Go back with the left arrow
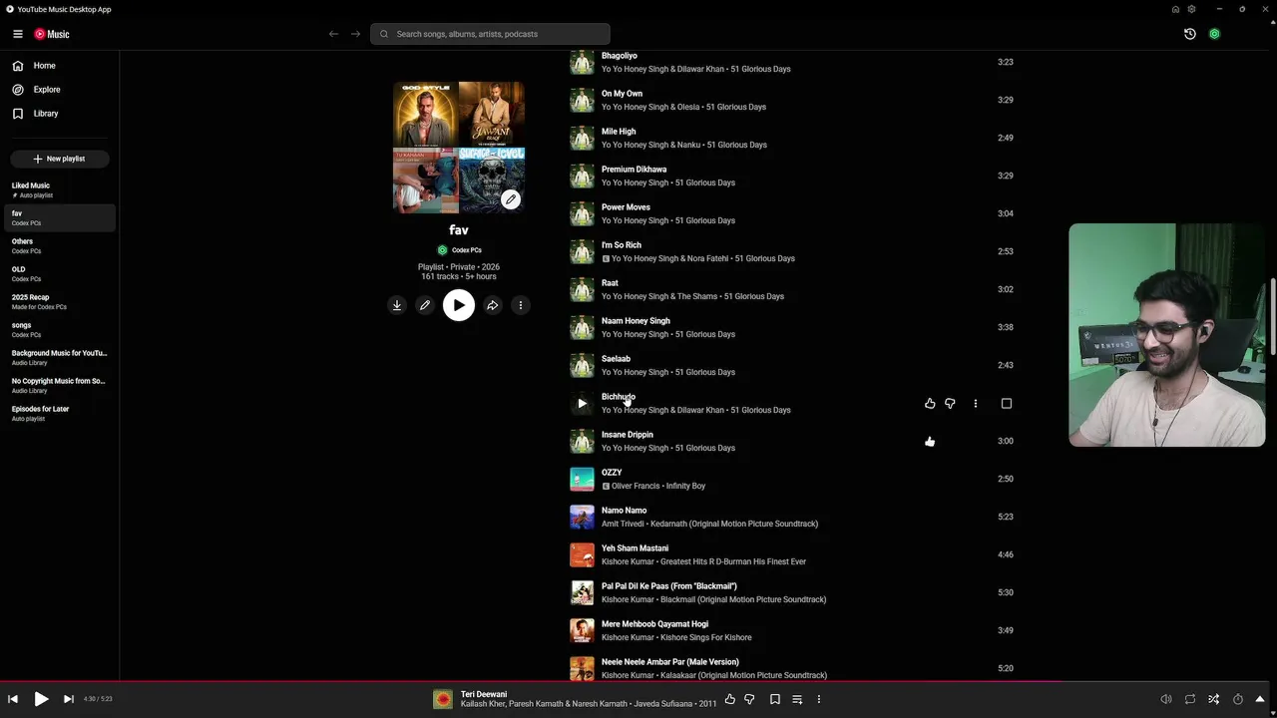The width and height of the screenshot is (1277, 718). click(x=333, y=34)
